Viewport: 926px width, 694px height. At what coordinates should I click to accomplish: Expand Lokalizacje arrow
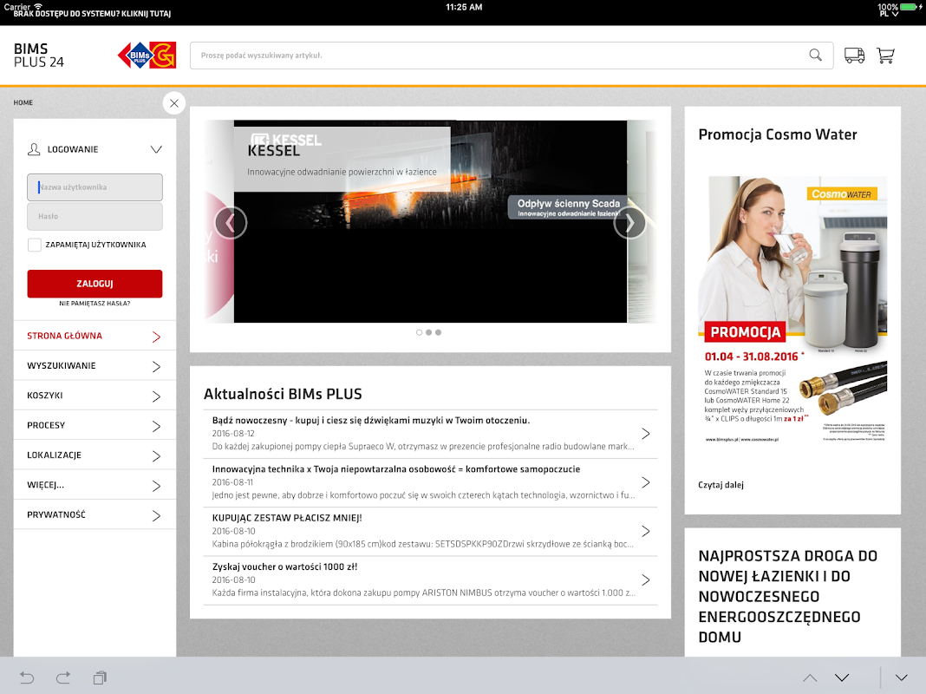[156, 456]
